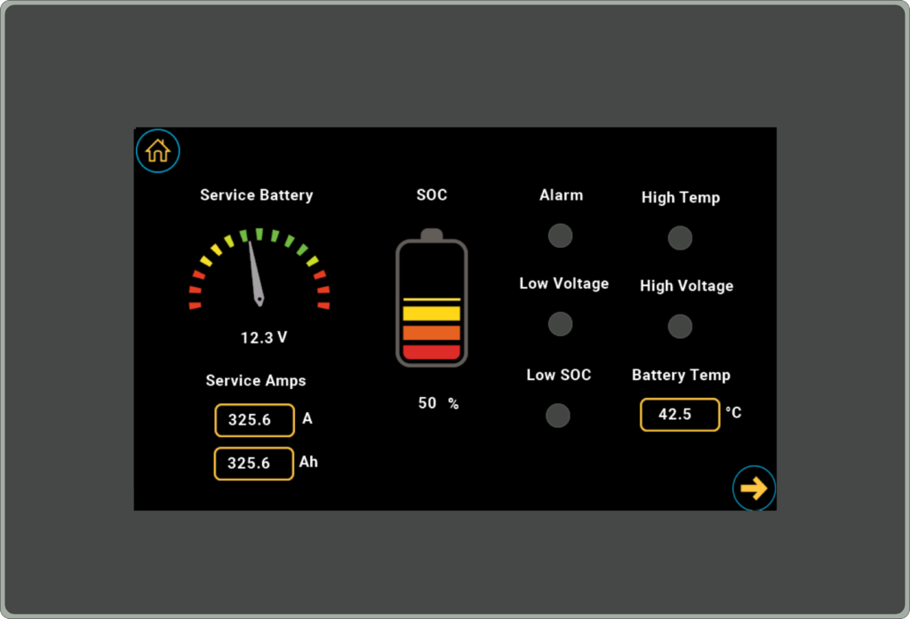Click the 12.3 V voltage reading
The image size is (910, 619).
click(x=264, y=337)
